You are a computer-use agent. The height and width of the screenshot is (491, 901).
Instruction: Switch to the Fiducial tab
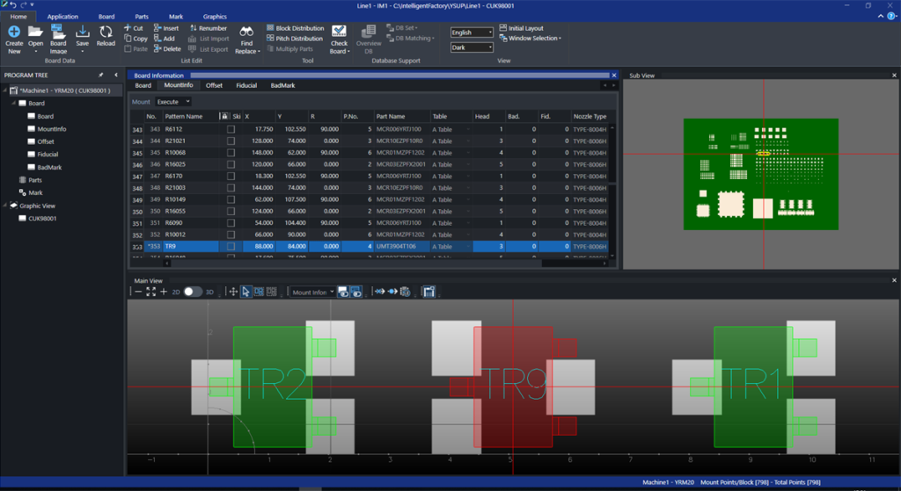246,86
